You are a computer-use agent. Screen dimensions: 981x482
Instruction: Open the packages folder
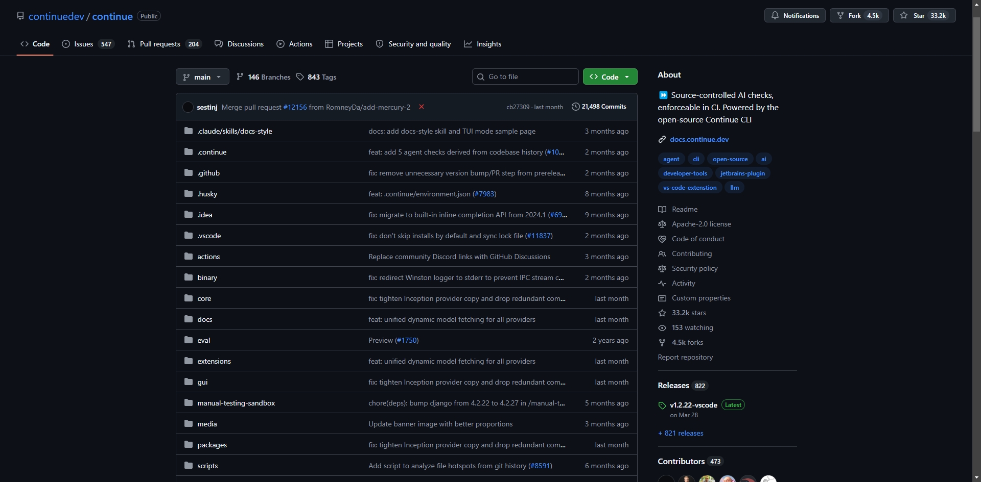[x=212, y=445]
